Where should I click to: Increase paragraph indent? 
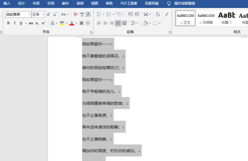point(137,14)
